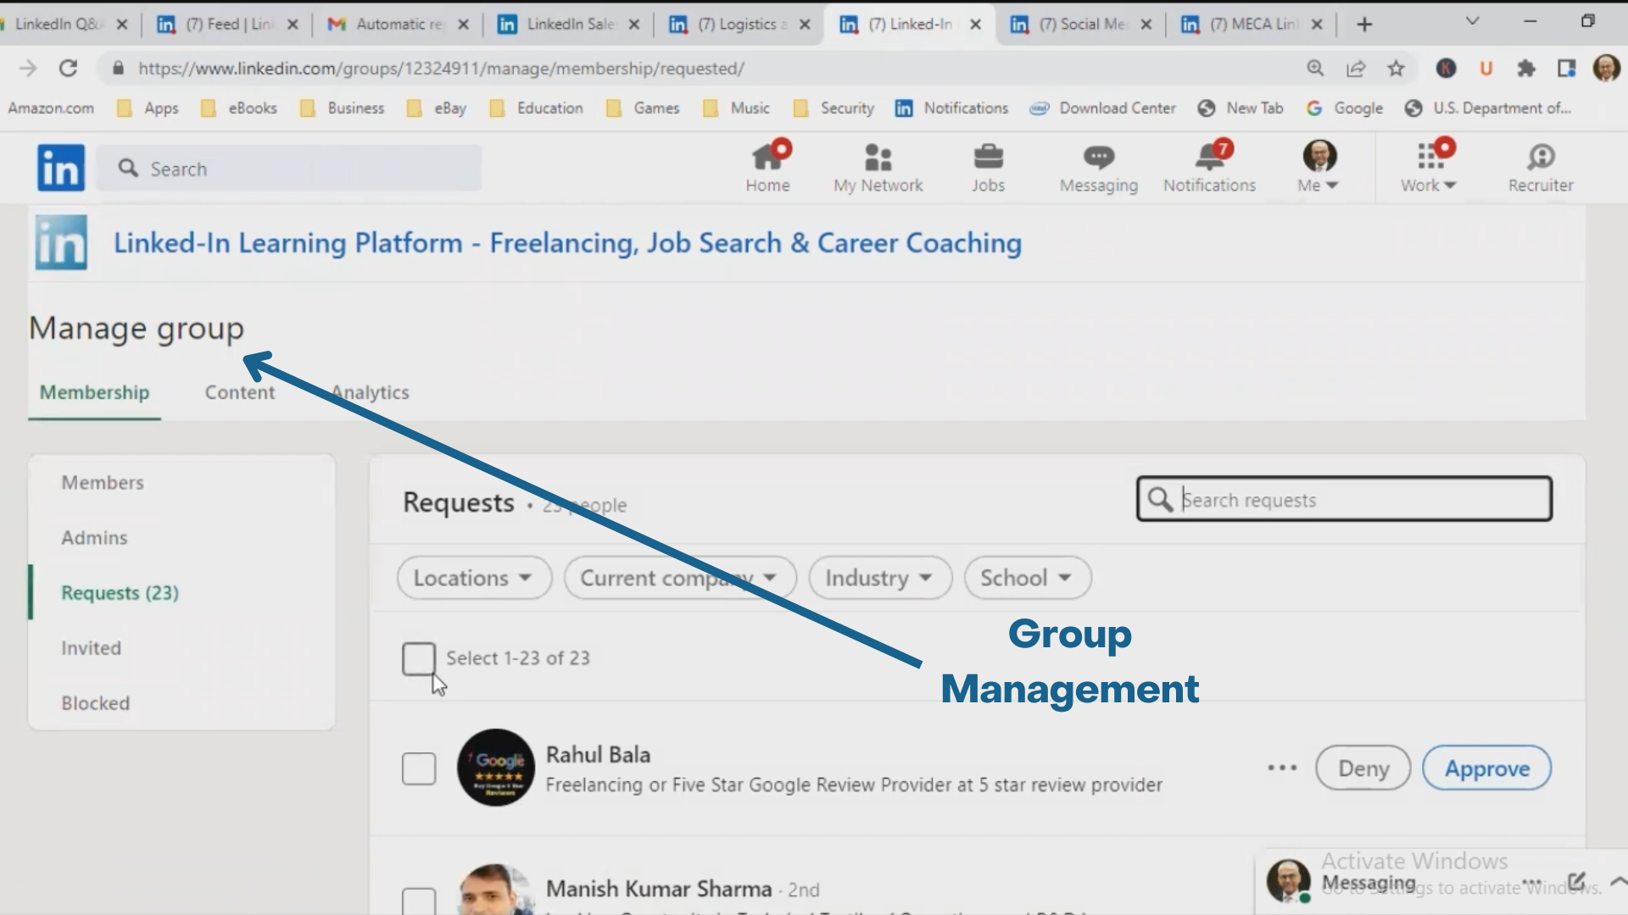Click the zoom magnifier icon in address bar

[1315, 68]
